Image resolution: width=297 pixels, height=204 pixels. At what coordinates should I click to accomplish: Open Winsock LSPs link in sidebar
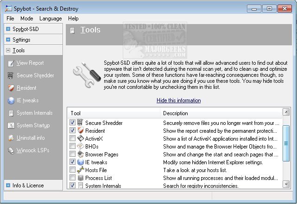click(33, 150)
